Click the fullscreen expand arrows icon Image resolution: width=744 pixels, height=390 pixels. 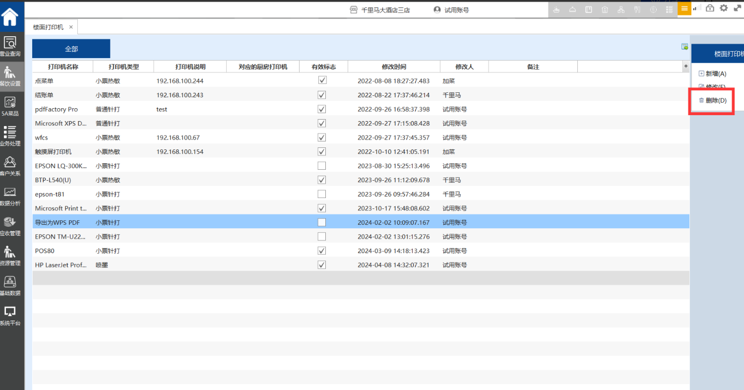pos(737,8)
